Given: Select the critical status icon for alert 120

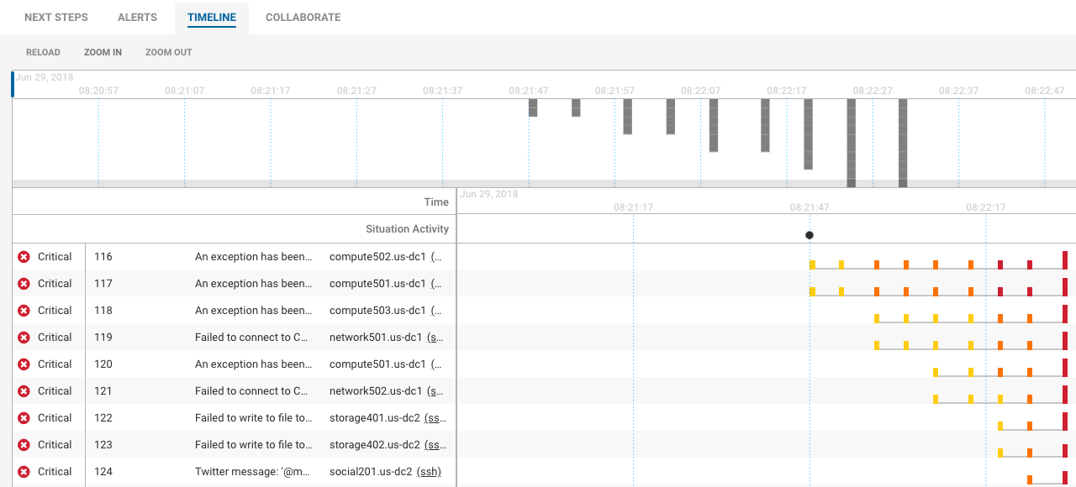Looking at the screenshot, I should pos(24,364).
